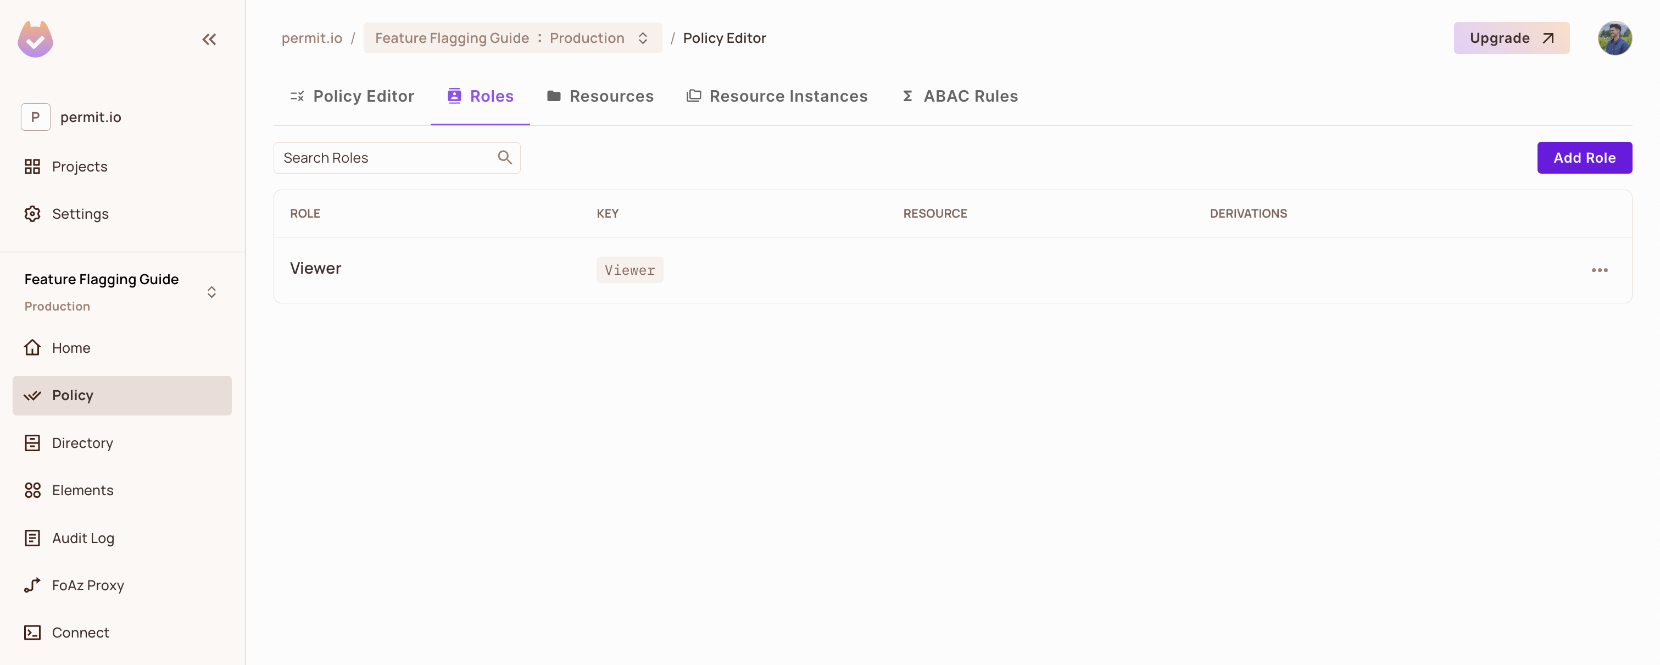Open the user avatar profile menu

tap(1614, 38)
